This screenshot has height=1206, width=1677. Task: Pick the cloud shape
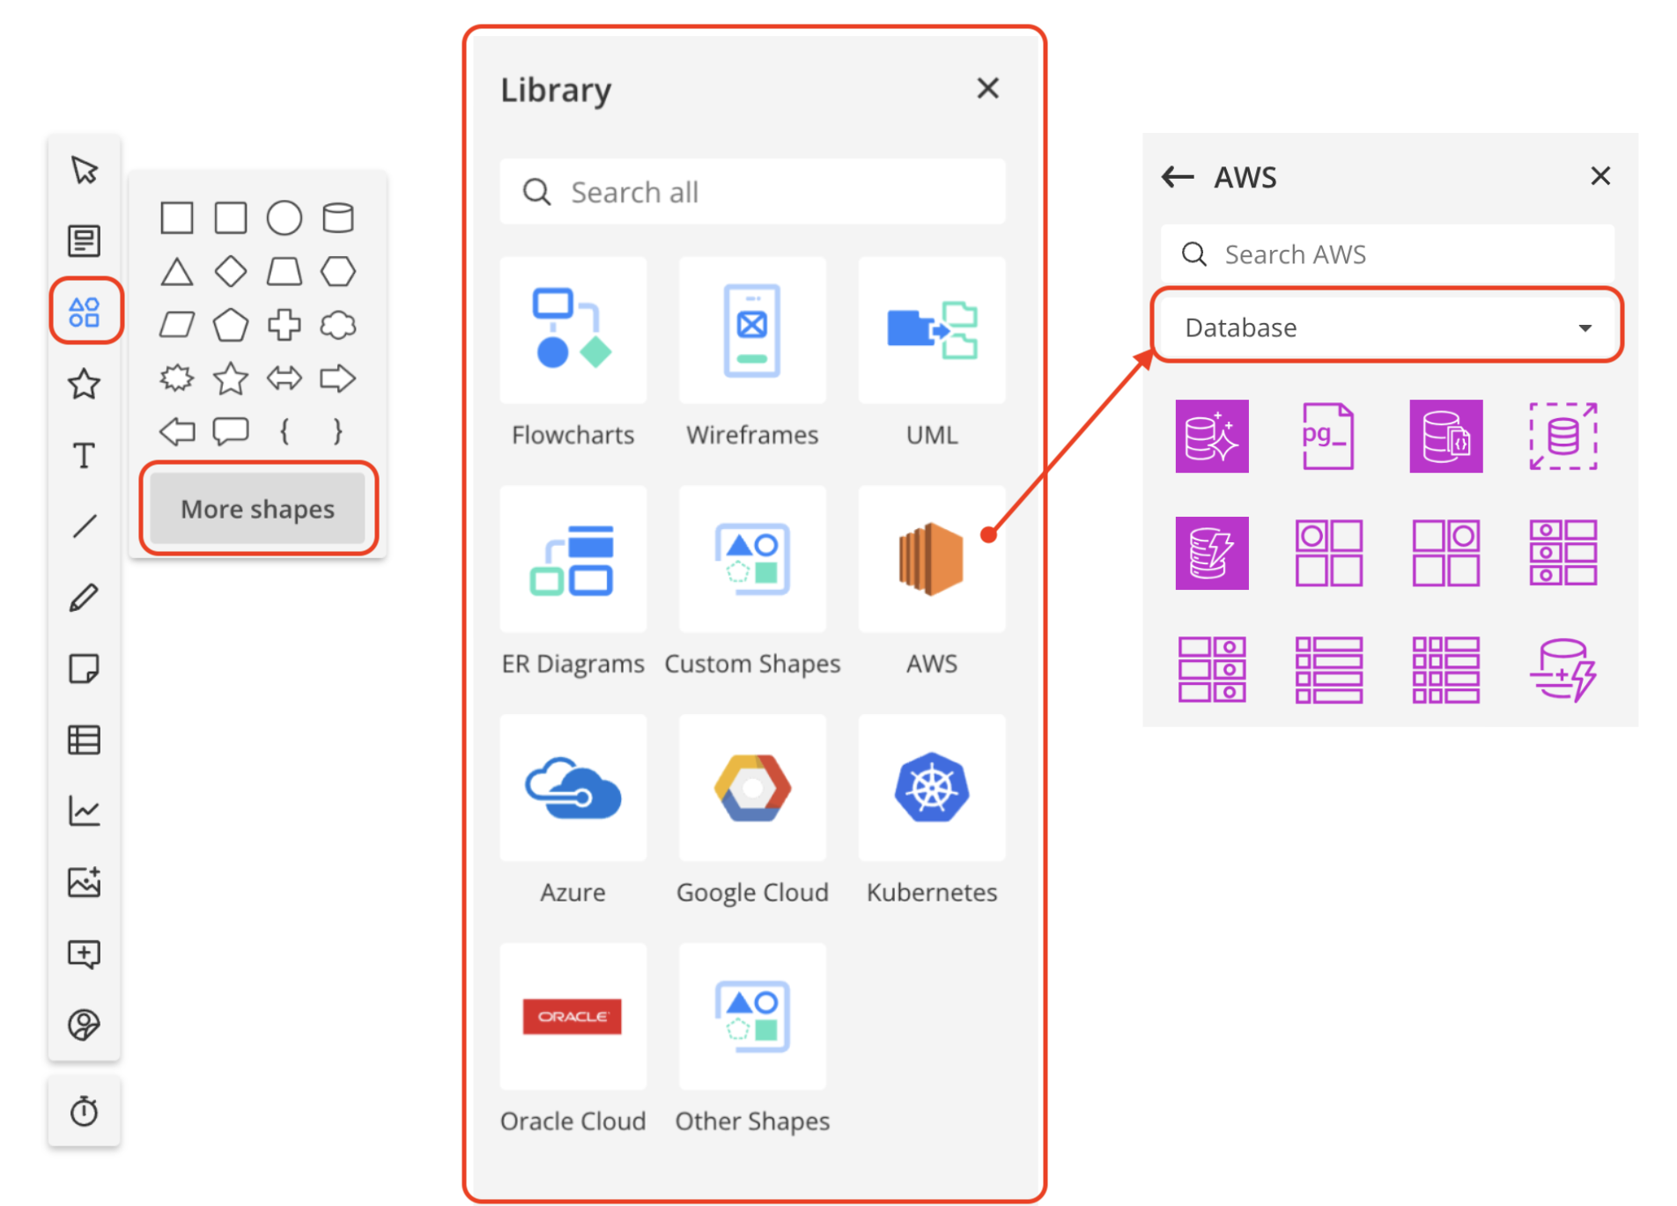tap(338, 325)
